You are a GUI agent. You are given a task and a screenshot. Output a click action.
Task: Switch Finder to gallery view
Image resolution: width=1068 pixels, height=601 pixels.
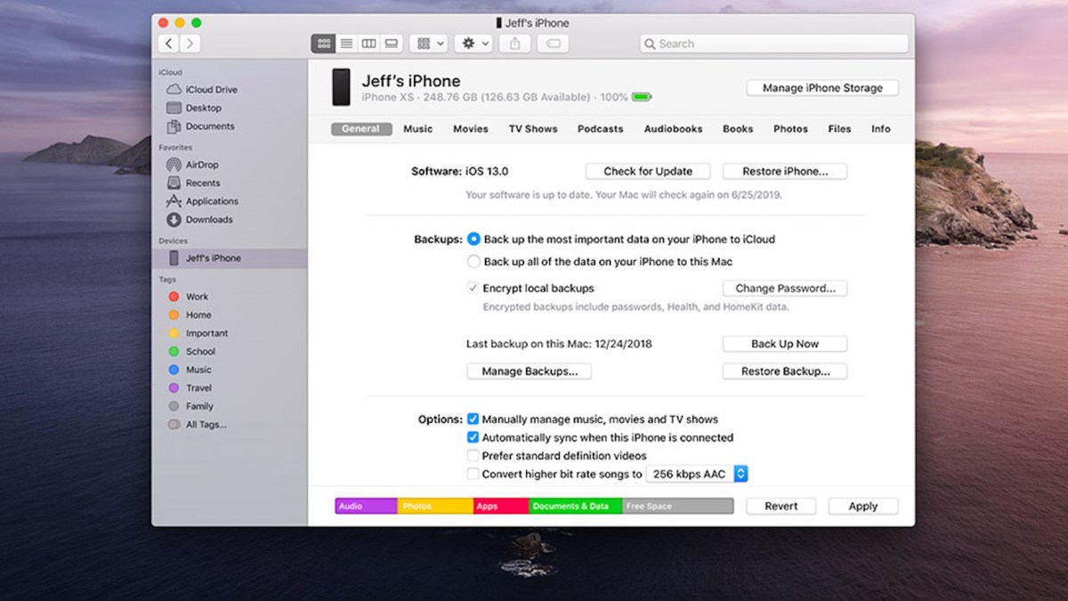391,44
